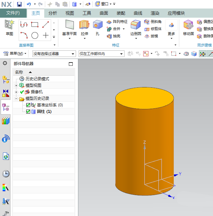This screenshot has height=216, width=213.
Task: Open the 文件(F) menu
Action: [x=13, y=13]
